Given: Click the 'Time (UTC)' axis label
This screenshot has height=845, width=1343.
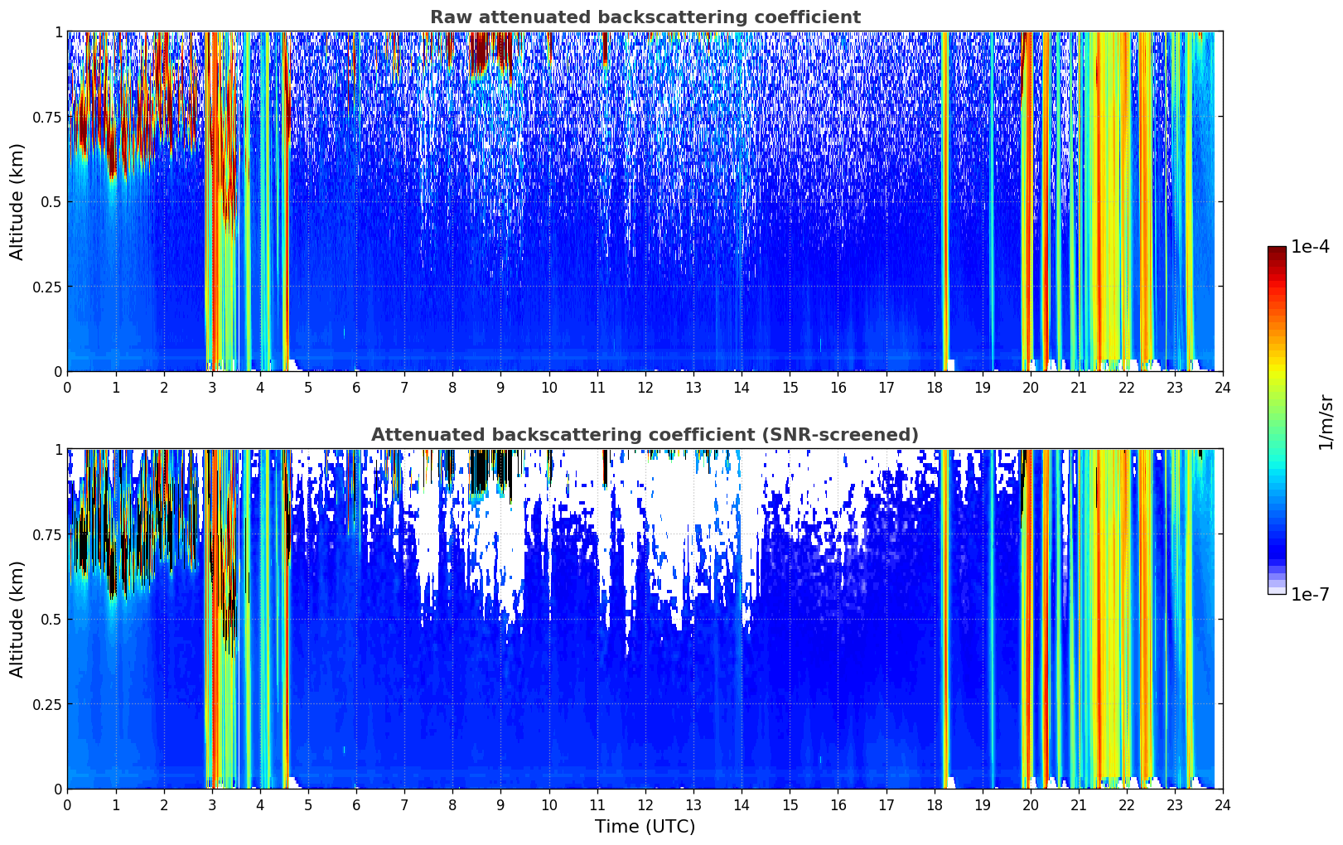Looking at the screenshot, I should 645,826.
